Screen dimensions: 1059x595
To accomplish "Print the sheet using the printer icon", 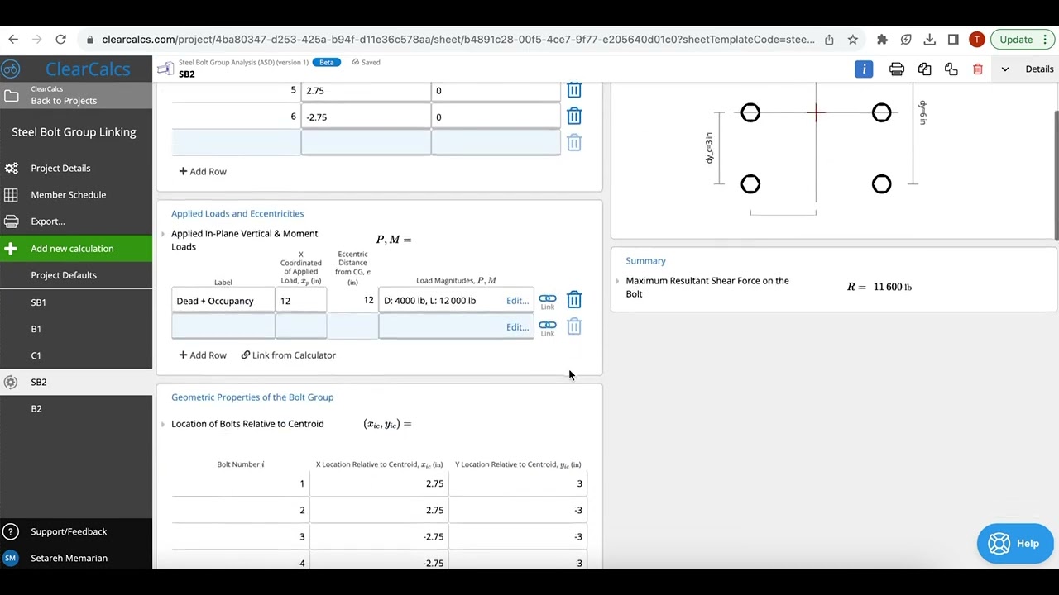I will [897, 69].
